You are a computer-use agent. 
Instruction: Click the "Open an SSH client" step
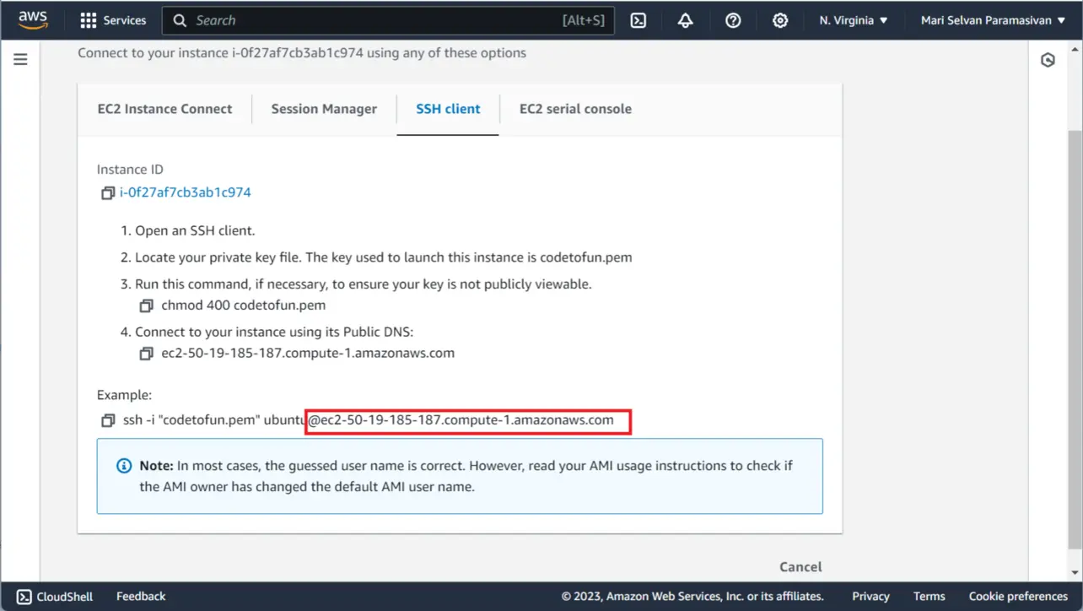pyautogui.click(x=195, y=230)
